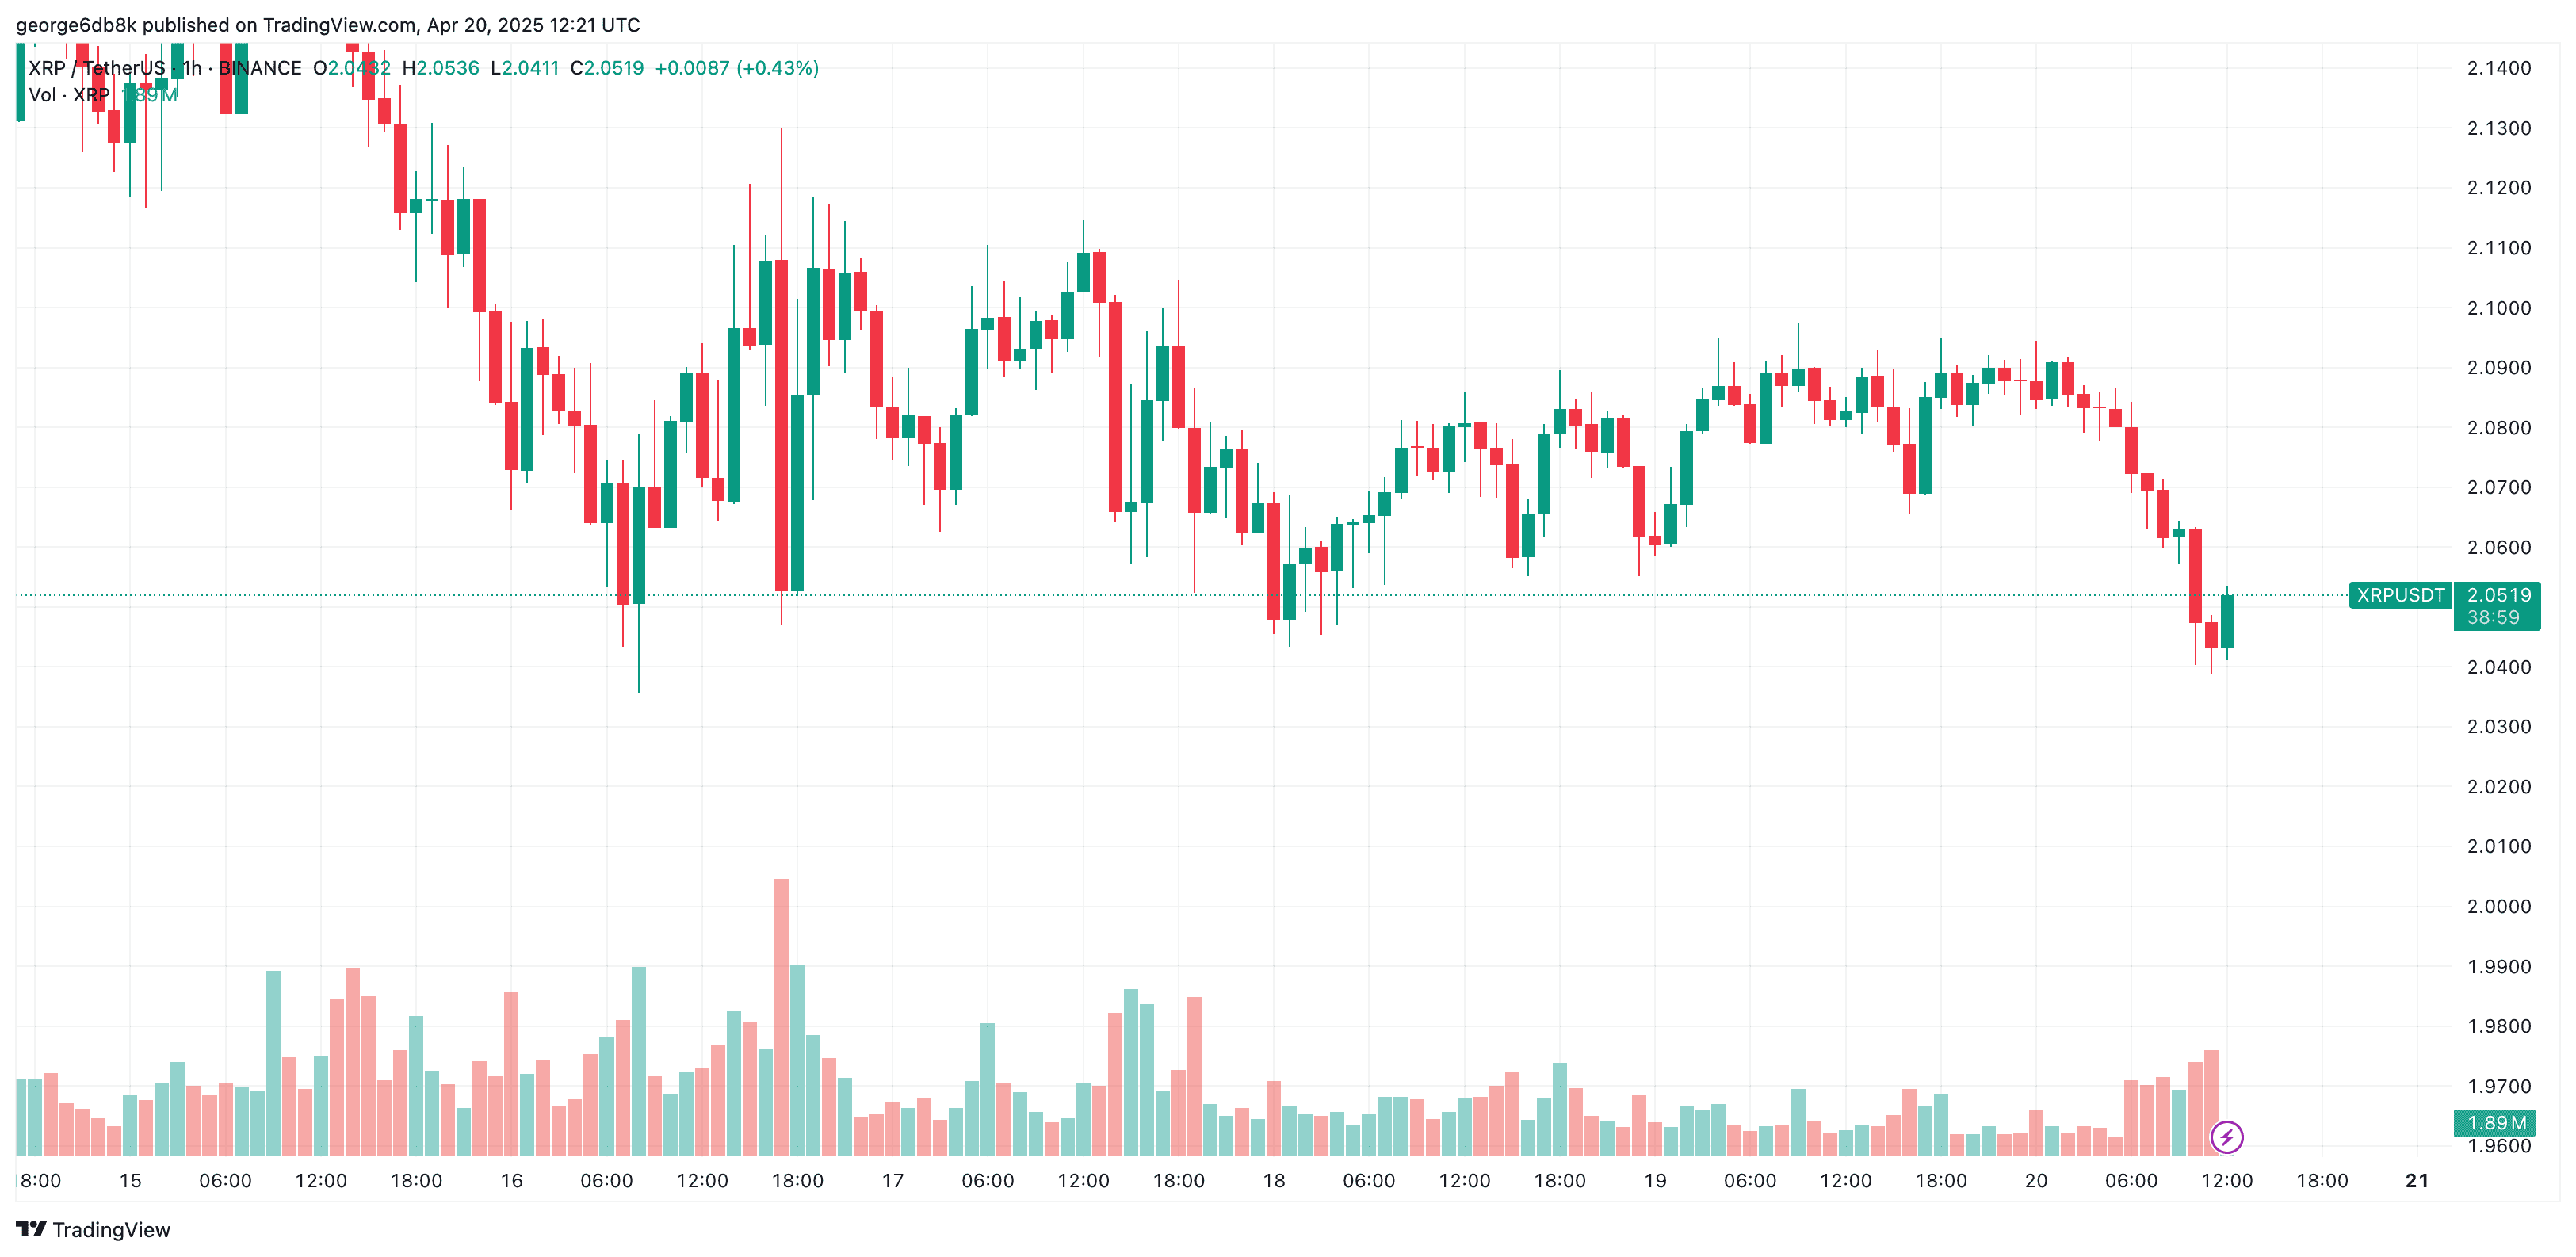Image resolution: width=2576 pixels, height=1257 pixels.
Task: Select the 2.1000 price axis label
Action: [2498, 308]
